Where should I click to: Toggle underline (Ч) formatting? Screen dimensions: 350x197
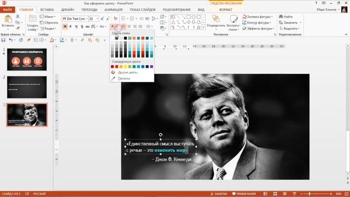tap(76, 27)
